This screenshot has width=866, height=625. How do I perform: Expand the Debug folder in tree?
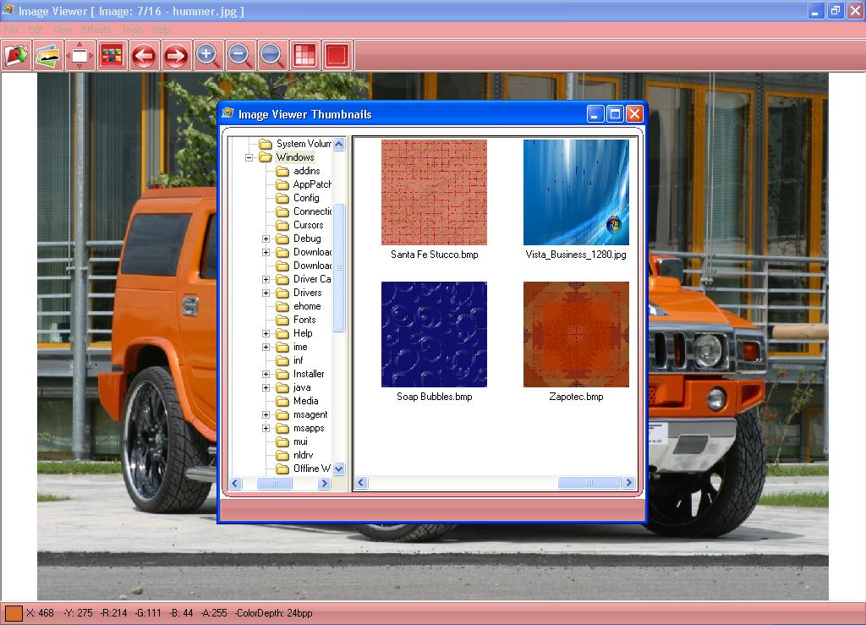[x=266, y=238]
